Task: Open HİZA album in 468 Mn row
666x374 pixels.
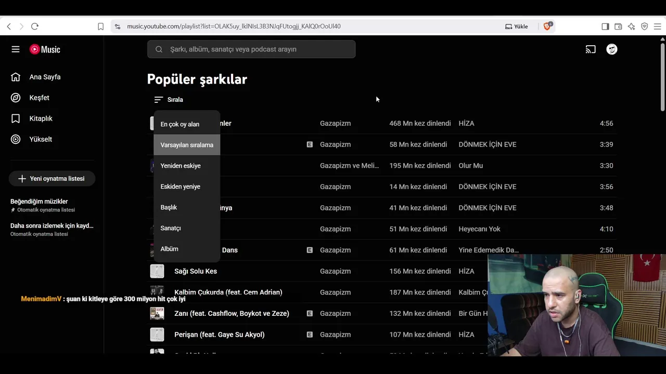Action: tap(466, 124)
